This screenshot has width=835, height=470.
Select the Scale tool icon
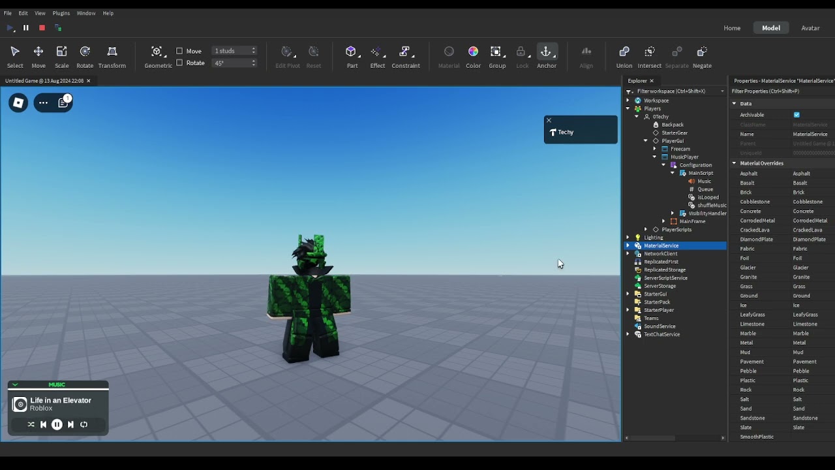click(61, 52)
